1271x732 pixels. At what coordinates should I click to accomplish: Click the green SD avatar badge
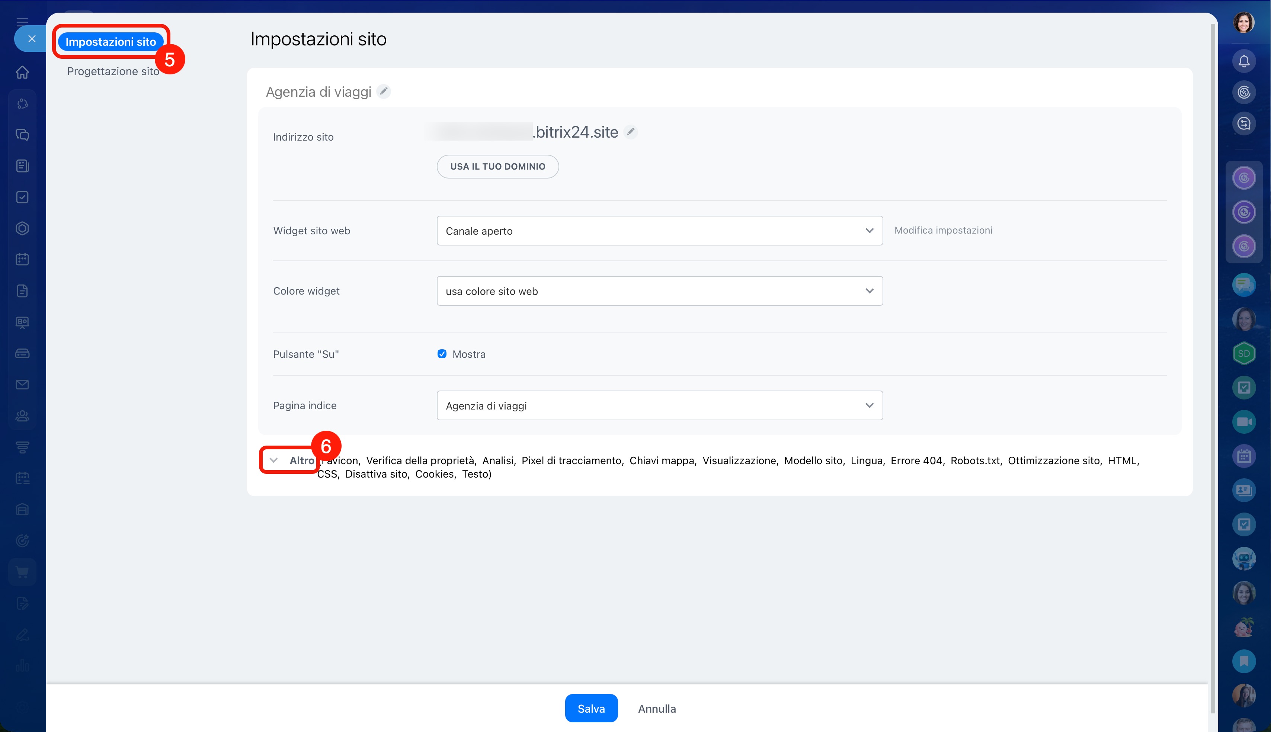pos(1243,353)
